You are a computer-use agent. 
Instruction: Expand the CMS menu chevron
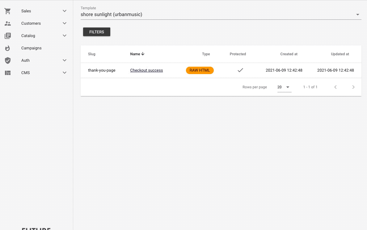(x=65, y=73)
